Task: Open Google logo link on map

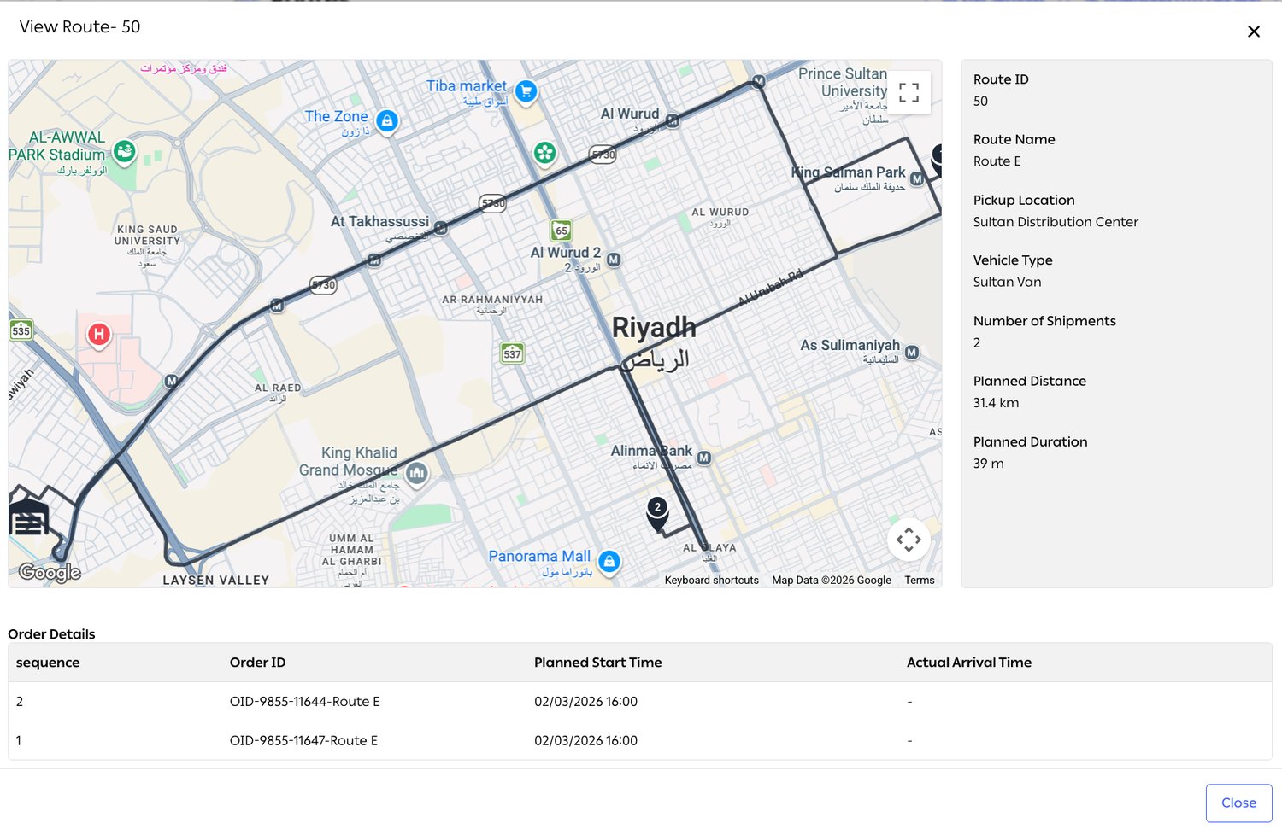Action: point(50,572)
